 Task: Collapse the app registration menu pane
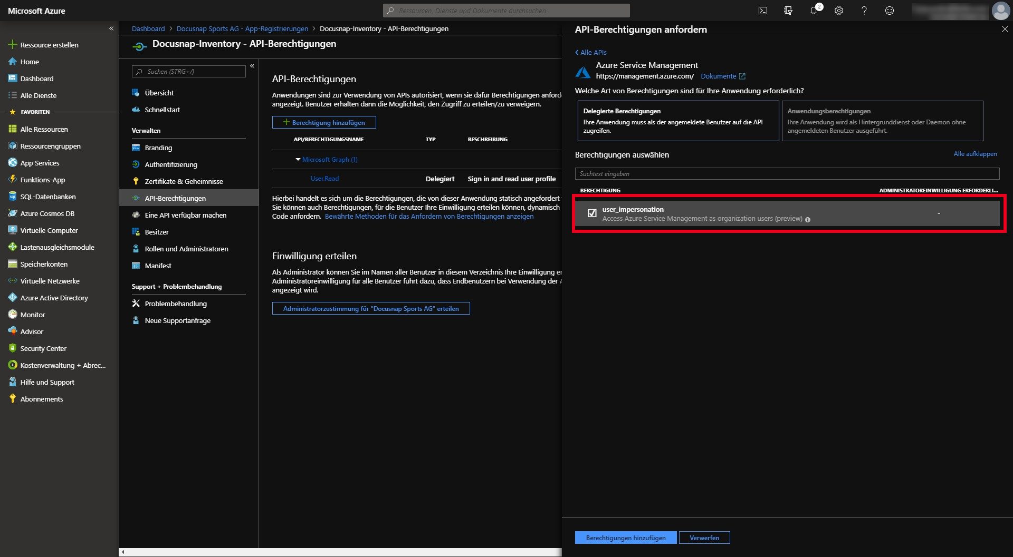pos(252,66)
